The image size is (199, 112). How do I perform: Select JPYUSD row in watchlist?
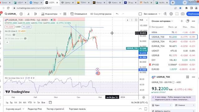173,65
